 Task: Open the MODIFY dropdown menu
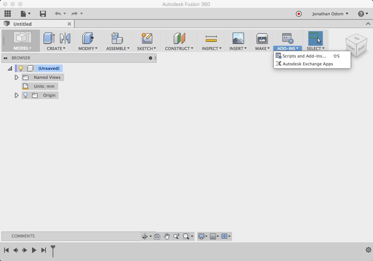point(88,48)
